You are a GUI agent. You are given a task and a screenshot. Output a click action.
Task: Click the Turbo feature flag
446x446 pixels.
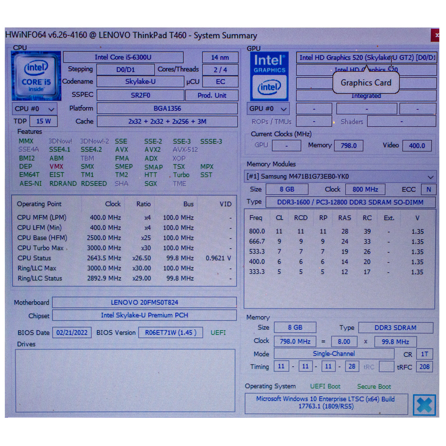point(181,175)
